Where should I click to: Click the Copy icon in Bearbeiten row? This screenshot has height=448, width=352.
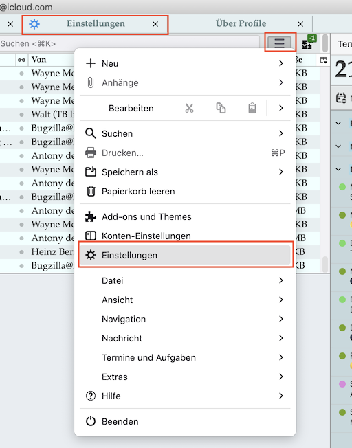pyautogui.click(x=221, y=108)
